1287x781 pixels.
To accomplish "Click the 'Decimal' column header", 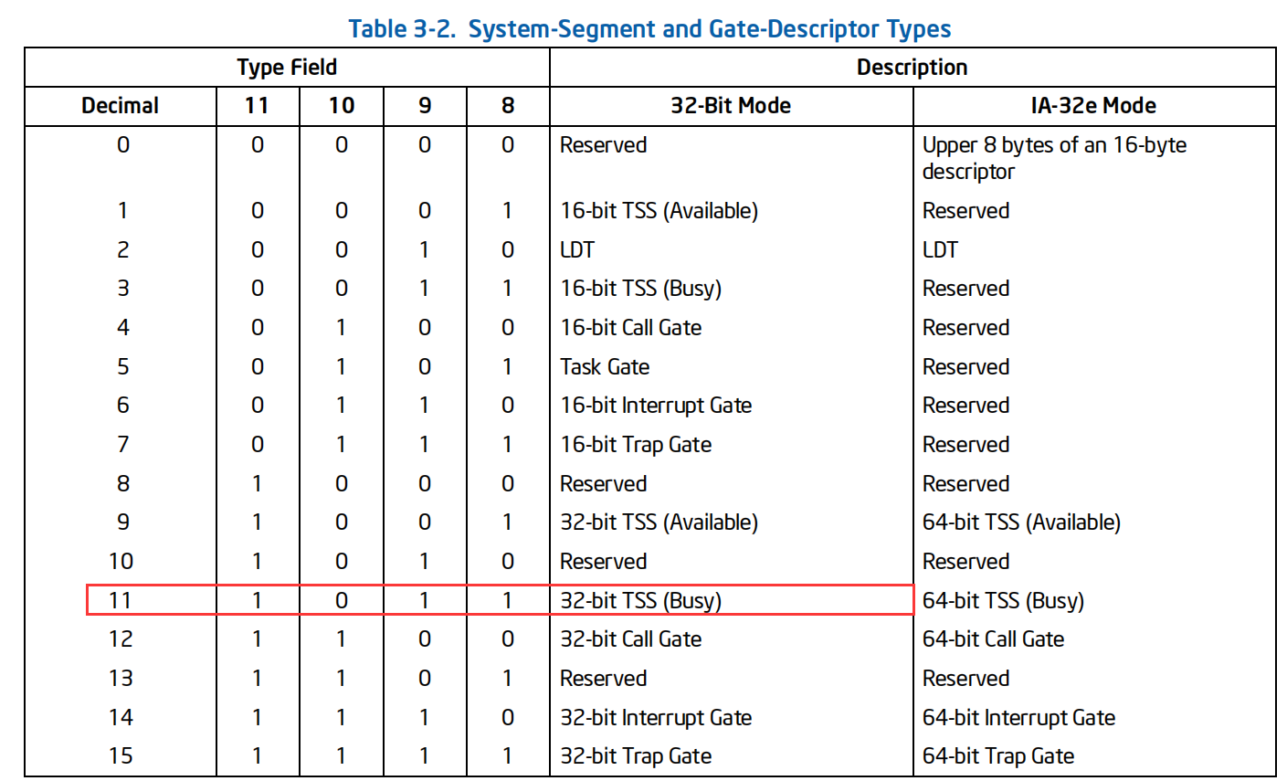I will pyautogui.click(x=121, y=106).
